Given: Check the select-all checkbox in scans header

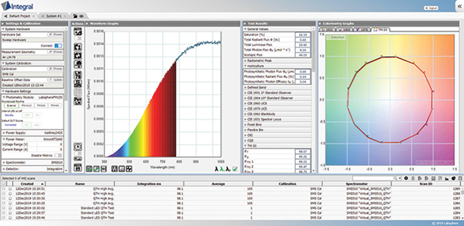Looking at the screenshot, I should 4,184.
